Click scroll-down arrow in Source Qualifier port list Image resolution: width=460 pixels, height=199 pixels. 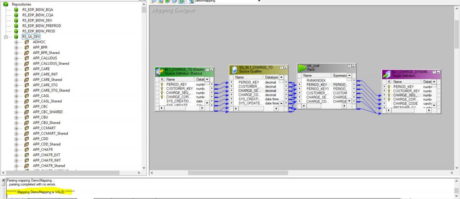(x=281, y=103)
